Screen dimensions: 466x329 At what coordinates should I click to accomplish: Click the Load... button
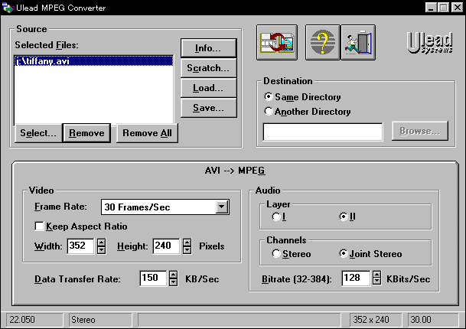point(208,88)
